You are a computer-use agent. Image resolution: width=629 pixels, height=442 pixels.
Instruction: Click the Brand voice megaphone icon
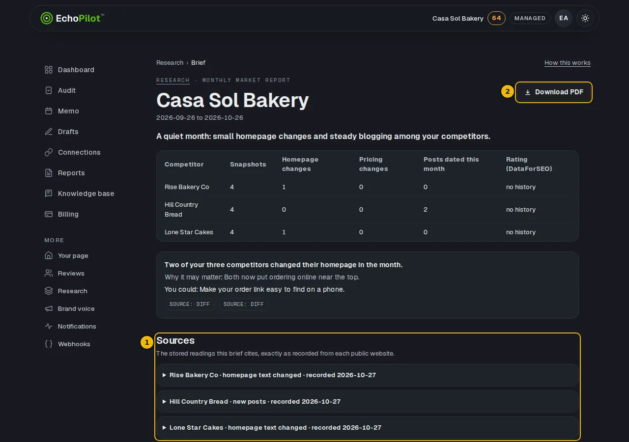point(49,308)
